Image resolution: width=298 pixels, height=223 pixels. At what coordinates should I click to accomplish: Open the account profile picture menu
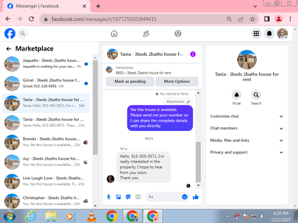tap(283, 33)
